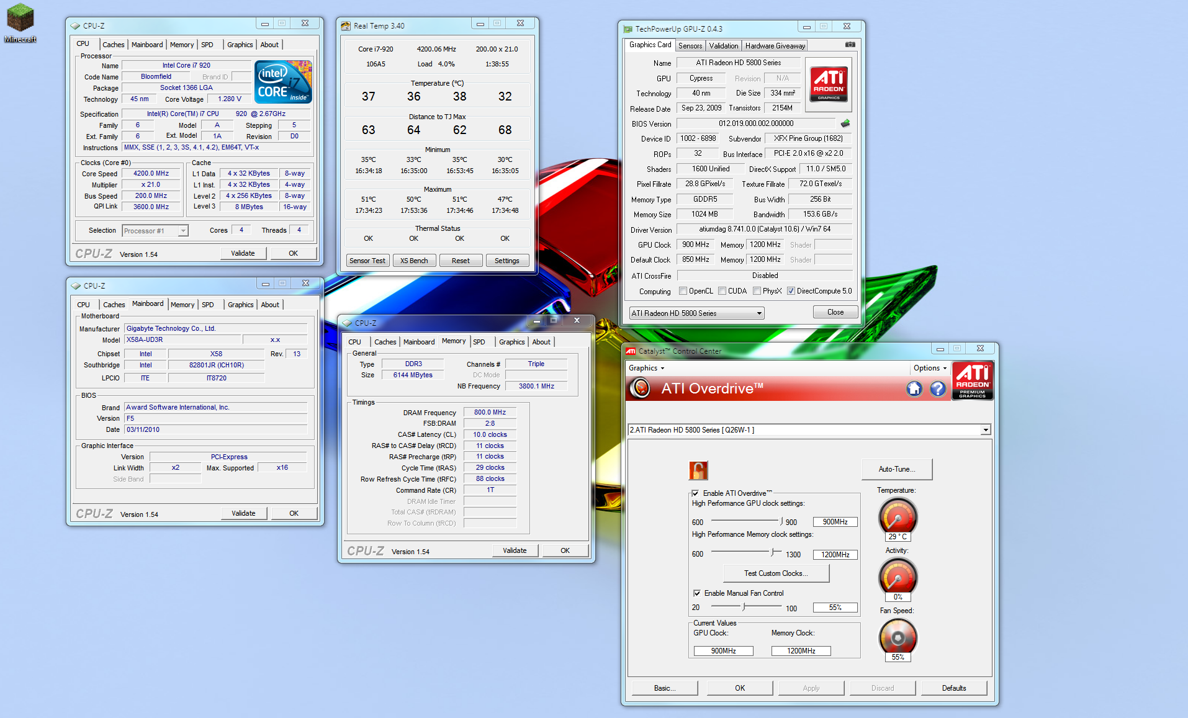The width and height of the screenshot is (1188, 718).
Task: Click Test Custom Clocks button
Action: click(x=776, y=573)
